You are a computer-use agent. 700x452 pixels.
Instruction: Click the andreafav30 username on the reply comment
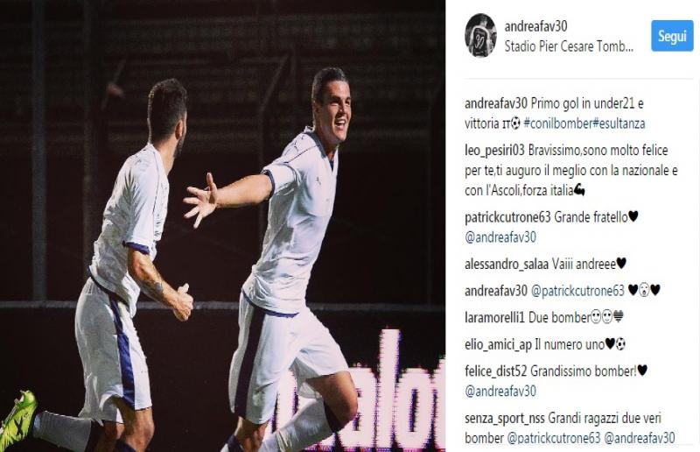tap(496, 291)
